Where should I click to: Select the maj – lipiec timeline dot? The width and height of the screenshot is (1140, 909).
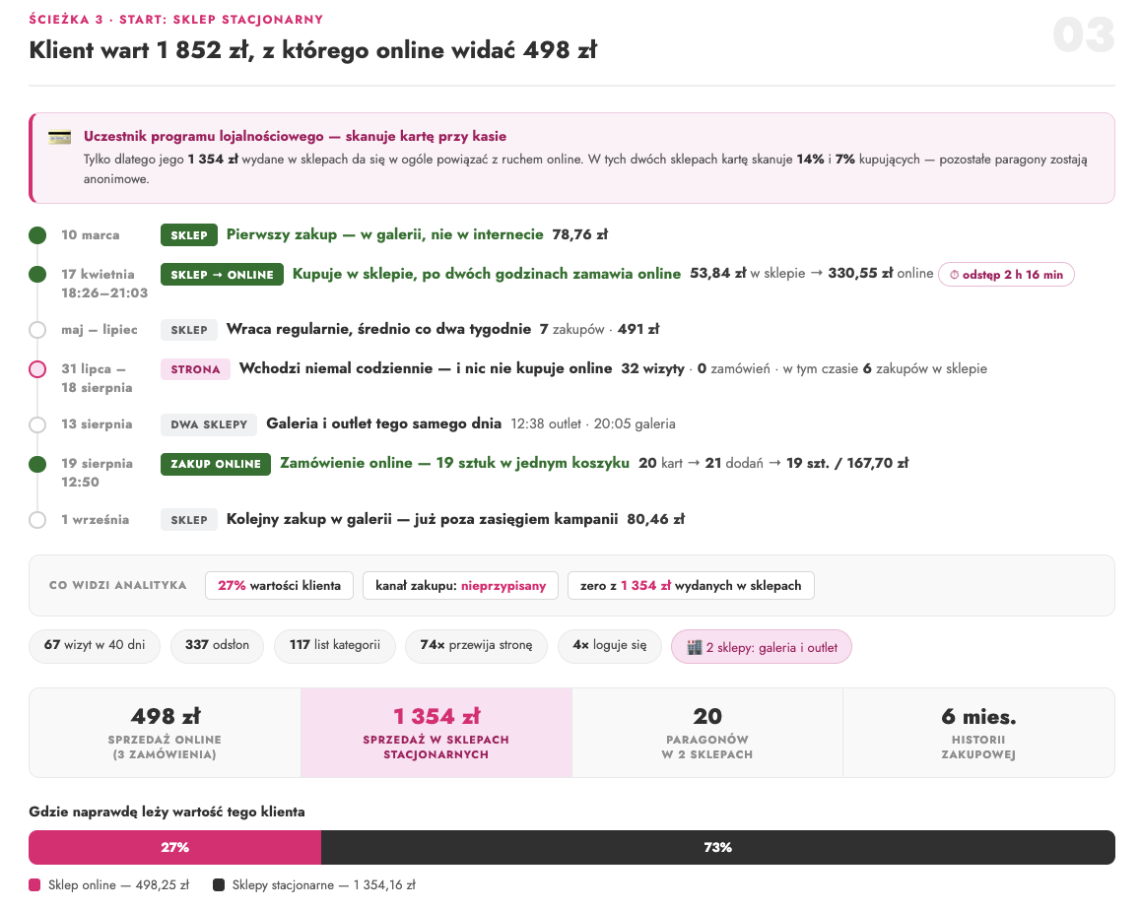pyautogui.click(x=37, y=330)
